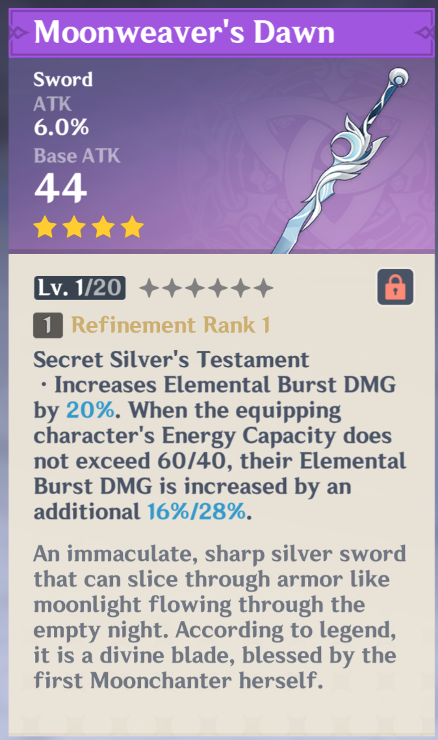
Task: Click the Moonweaver's Dawn sword artwork
Action: click(x=339, y=159)
